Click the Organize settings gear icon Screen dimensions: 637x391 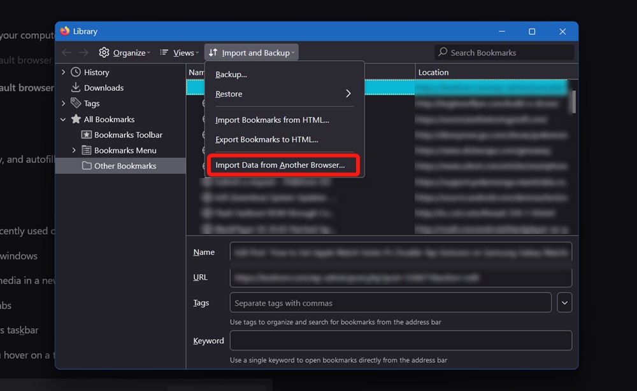click(104, 53)
